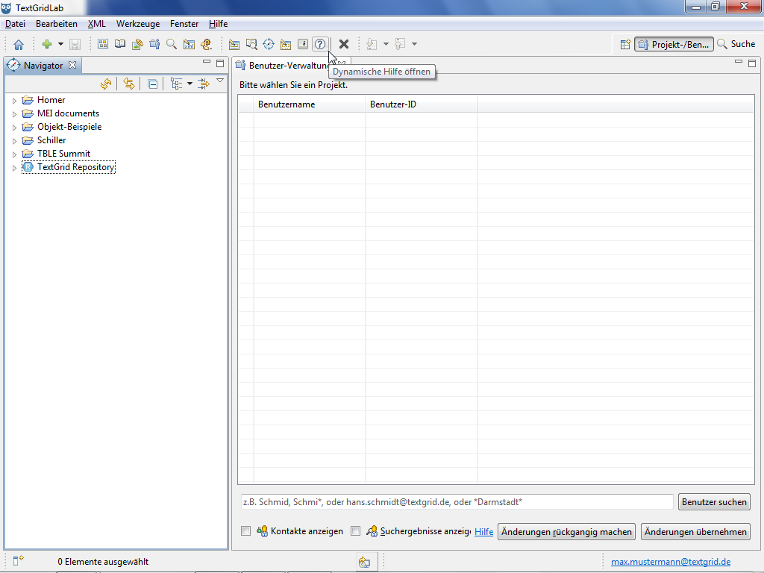Click the link-with-editor arrows in Navigator
The height and width of the screenshot is (573, 764).
(129, 84)
